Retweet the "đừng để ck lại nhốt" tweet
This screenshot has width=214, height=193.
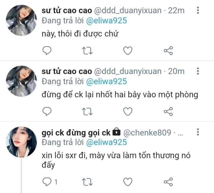pyautogui.click(x=87, y=112)
